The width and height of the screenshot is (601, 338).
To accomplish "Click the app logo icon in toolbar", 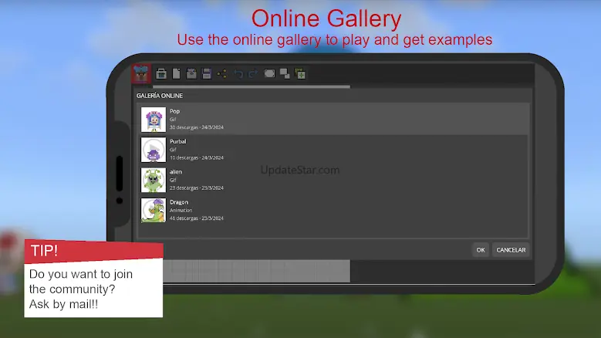I will pos(140,74).
